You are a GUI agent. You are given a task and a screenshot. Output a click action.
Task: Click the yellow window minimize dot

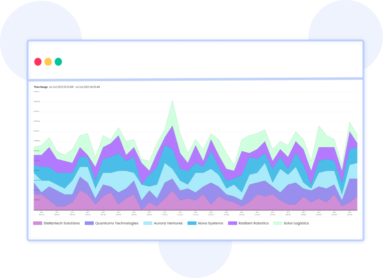[48, 62]
